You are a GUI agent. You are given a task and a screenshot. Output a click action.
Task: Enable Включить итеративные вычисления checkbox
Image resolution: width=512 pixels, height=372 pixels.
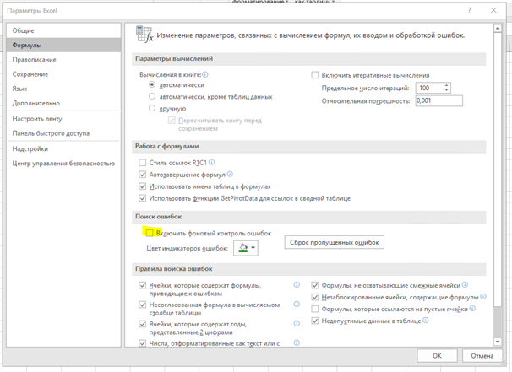[x=315, y=75]
